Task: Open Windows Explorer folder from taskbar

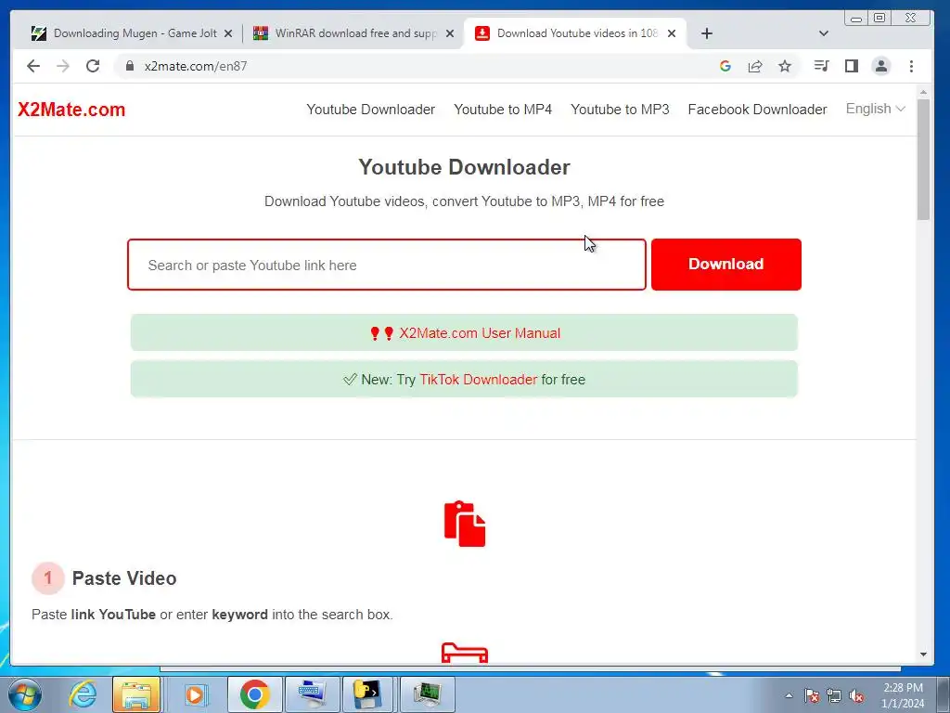Action: [136, 694]
